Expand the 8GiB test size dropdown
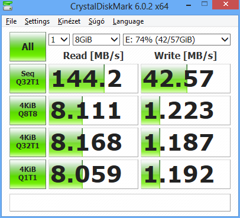 pyautogui.click(x=96, y=40)
